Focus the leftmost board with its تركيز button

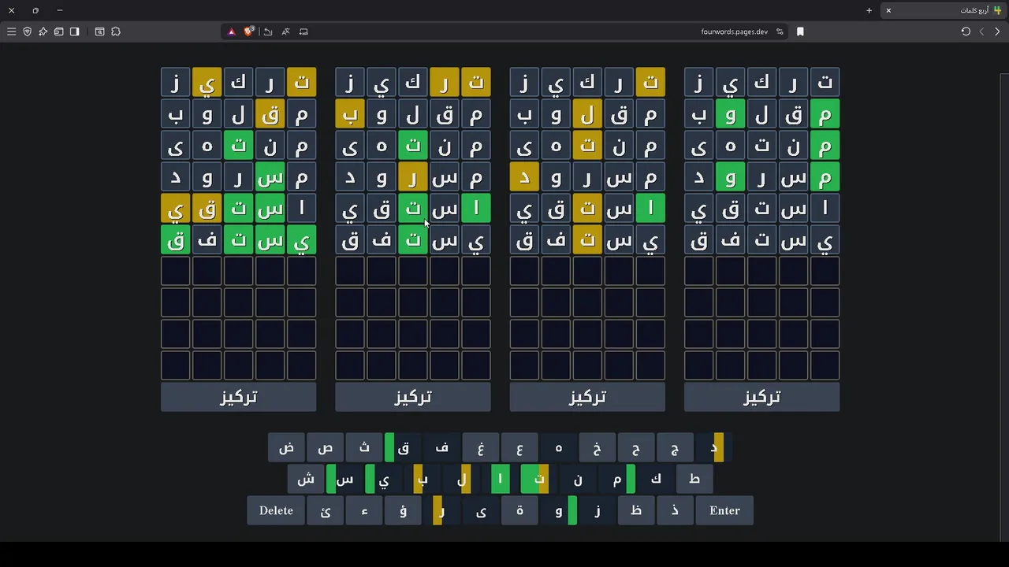coord(239,397)
